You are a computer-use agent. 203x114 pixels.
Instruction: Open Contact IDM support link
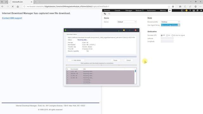tap(12, 18)
